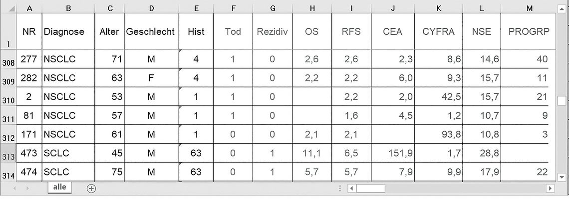Open the 'alle' sheet tab
The image size is (569, 206).
click(x=59, y=188)
